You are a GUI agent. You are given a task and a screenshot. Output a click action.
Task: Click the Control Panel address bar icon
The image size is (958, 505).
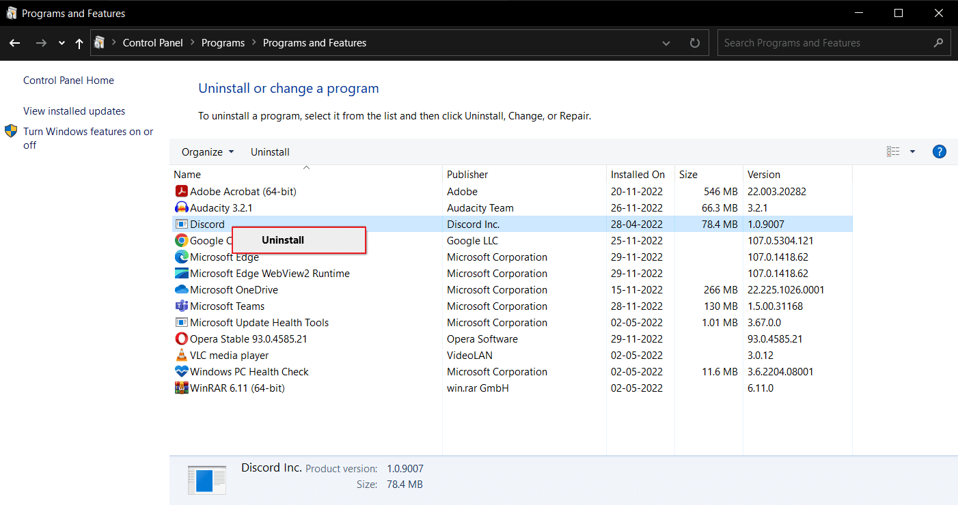click(100, 43)
